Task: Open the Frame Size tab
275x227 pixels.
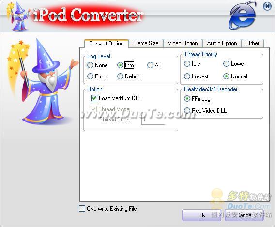Action: (146, 43)
